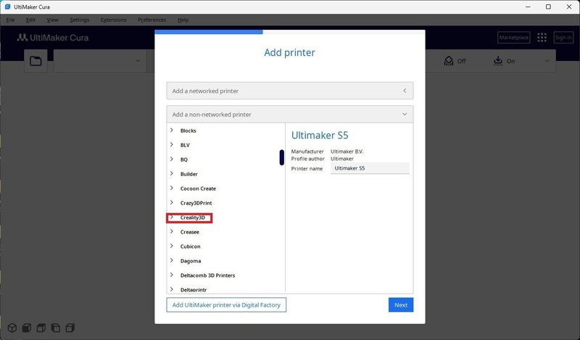Open the application switcher grid icon
Viewport: 580px width, 340px height.
tap(542, 38)
